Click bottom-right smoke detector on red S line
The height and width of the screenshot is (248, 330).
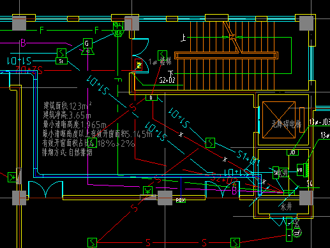click(235, 242)
